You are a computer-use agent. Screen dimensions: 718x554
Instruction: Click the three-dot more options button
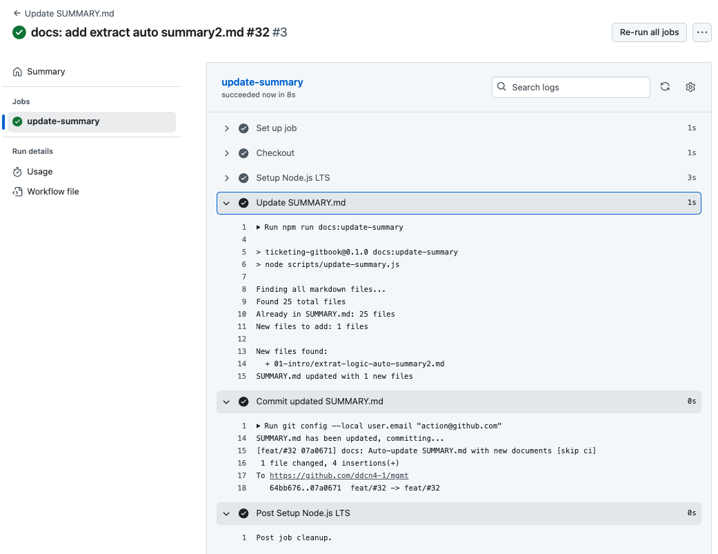[x=702, y=32]
